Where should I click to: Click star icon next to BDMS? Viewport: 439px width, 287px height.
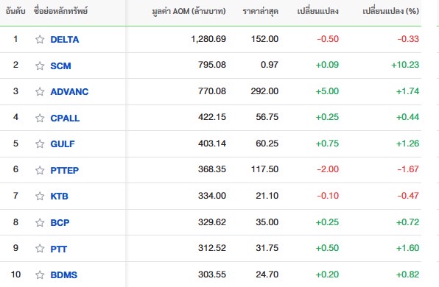pyautogui.click(x=40, y=274)
